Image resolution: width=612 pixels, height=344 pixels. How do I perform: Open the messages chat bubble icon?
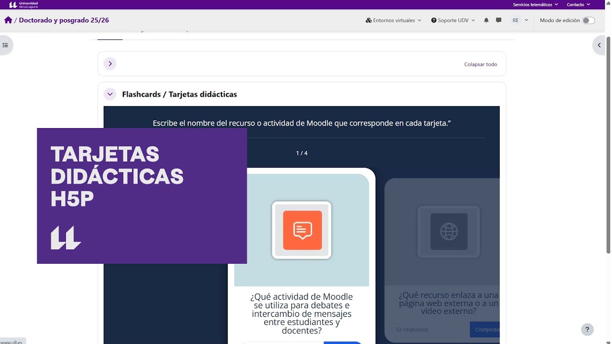click(499, 20)
